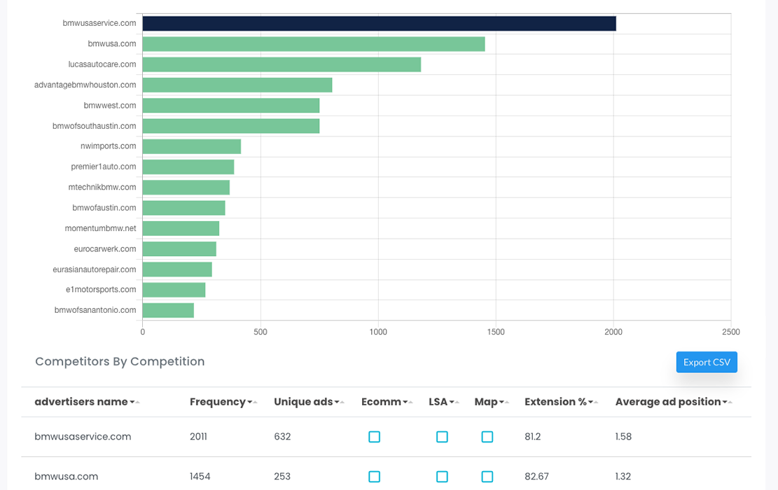Click the Competitors By Competition heading

(x=120, y=361)
